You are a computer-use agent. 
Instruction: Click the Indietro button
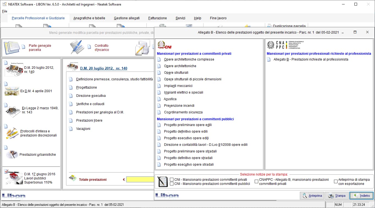click(362, 196)
